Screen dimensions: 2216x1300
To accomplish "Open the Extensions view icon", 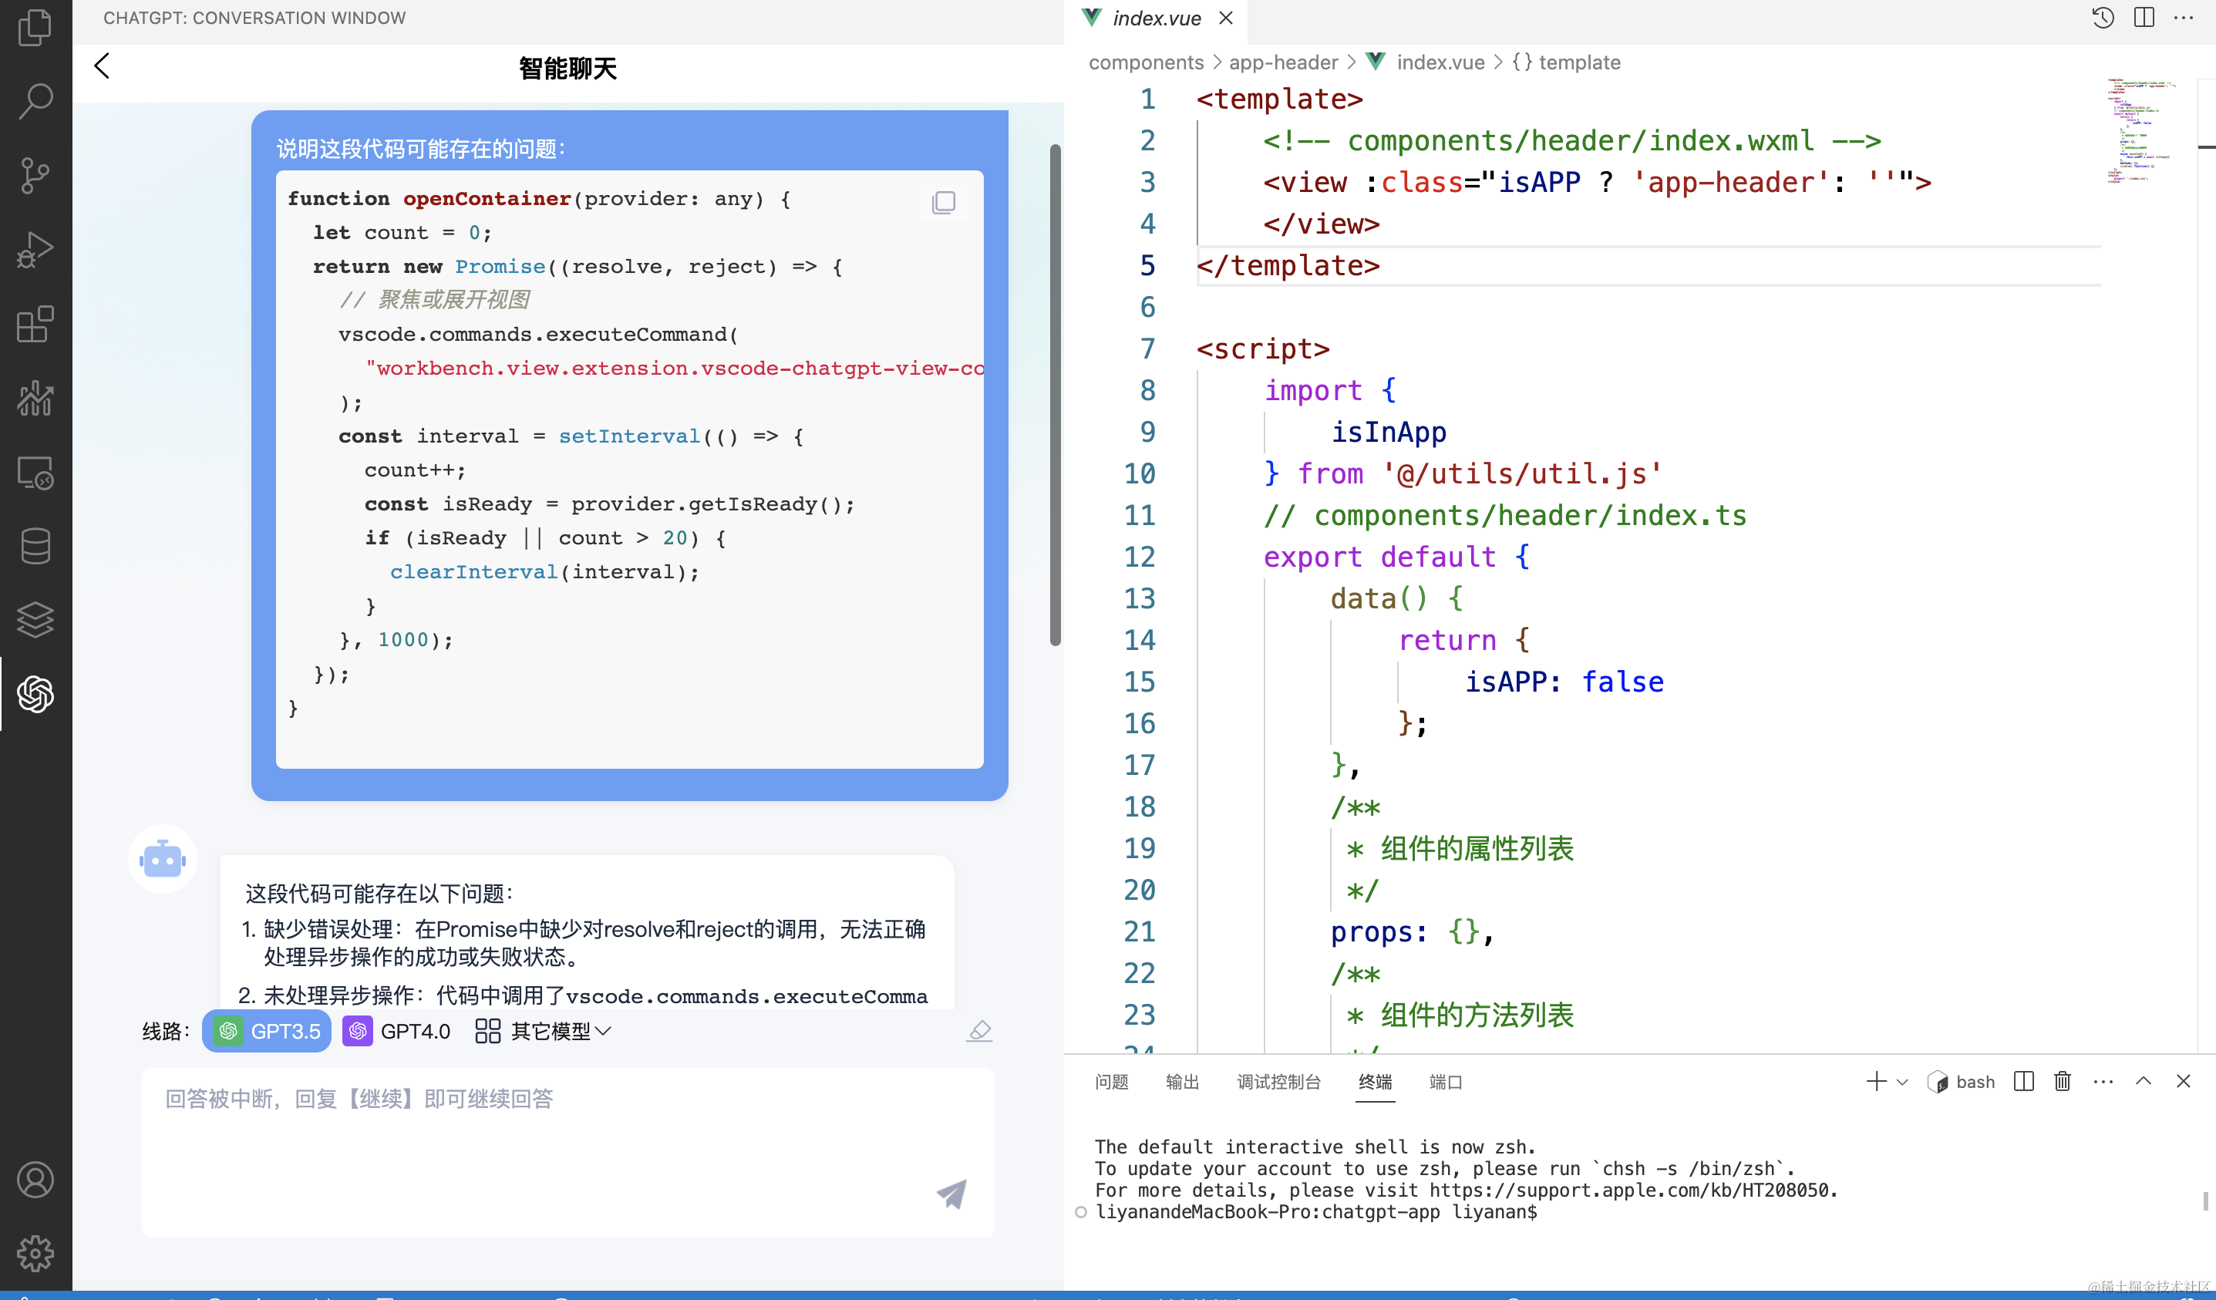I will tap(35, 325).
